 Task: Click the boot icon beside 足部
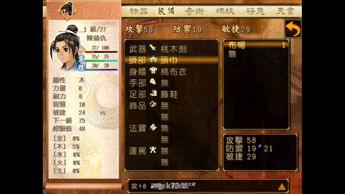[153, 94]
